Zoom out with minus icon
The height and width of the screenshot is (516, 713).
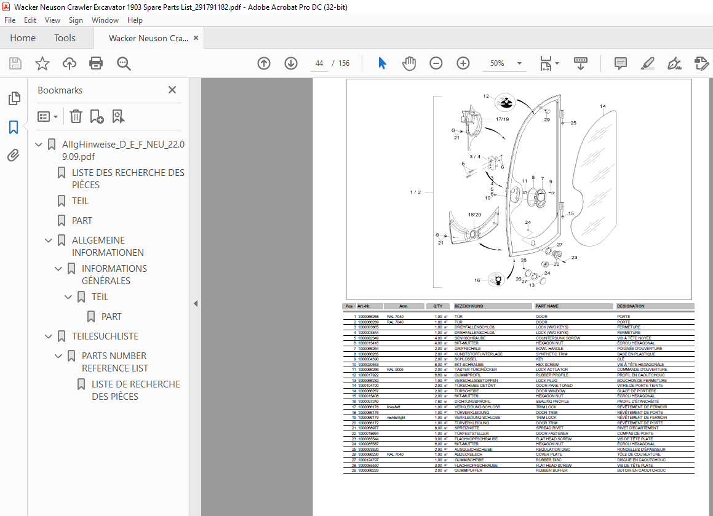point(436,63)
